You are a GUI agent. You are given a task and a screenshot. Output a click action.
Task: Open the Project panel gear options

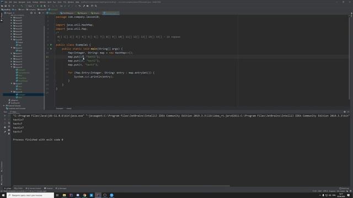(x=39, y=13)
